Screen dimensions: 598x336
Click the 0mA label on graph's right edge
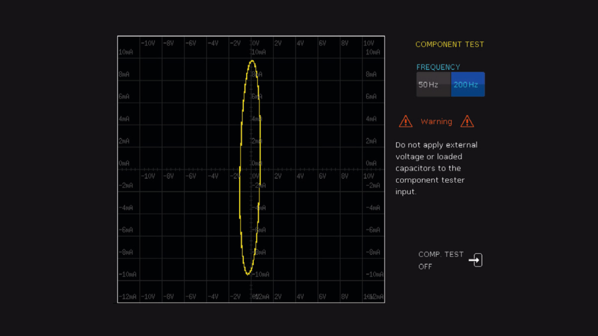(x=371, y=163)
